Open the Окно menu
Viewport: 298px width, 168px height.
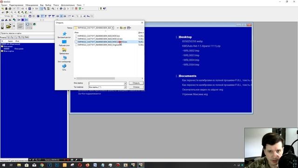[79, 5]
